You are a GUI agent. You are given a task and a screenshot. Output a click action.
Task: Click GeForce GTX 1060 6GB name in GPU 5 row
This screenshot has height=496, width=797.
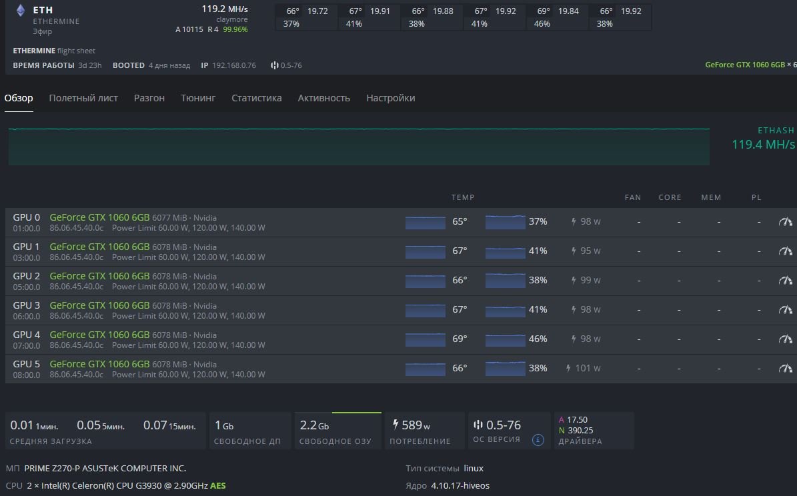tap(99, 365)
